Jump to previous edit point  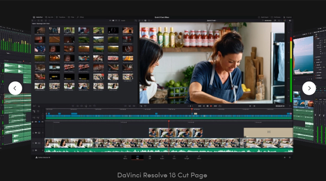(250, 106)
